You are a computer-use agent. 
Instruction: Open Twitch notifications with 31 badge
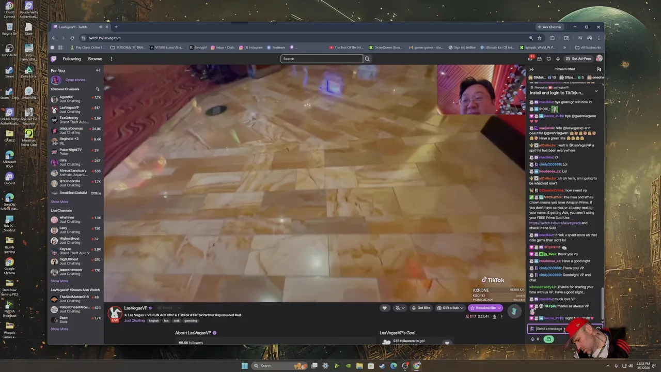click(530, 58)
